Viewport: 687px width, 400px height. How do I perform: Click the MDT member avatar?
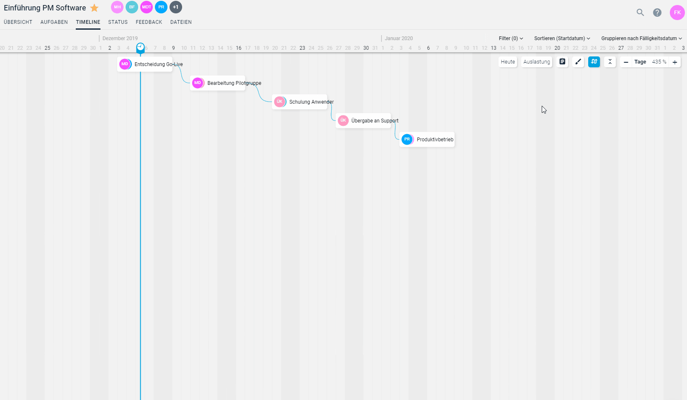(x=147, y=7)
